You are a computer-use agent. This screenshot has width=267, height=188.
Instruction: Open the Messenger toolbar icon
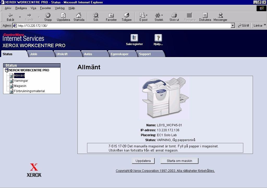click(x=220, y=15)
